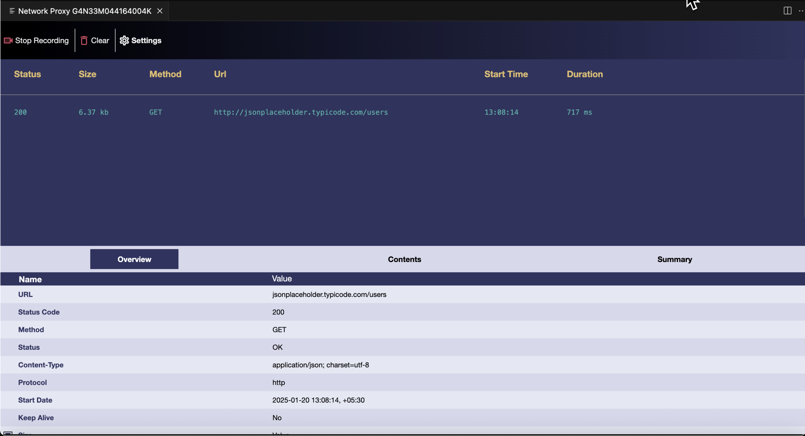The image size is (805, 436).
Task: Click the jsonplaceholder.typicode.com/users request URL
Action: coord(301,112)
